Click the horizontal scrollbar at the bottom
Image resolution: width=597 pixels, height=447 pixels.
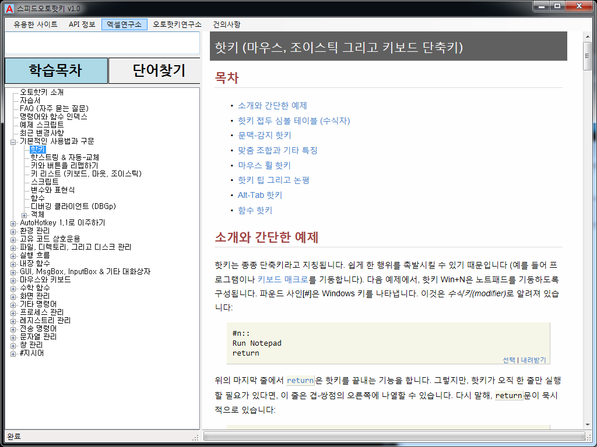point(394,435)
